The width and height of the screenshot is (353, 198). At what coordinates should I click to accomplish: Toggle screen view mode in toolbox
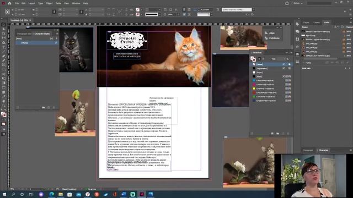click(x=4, y=134)
